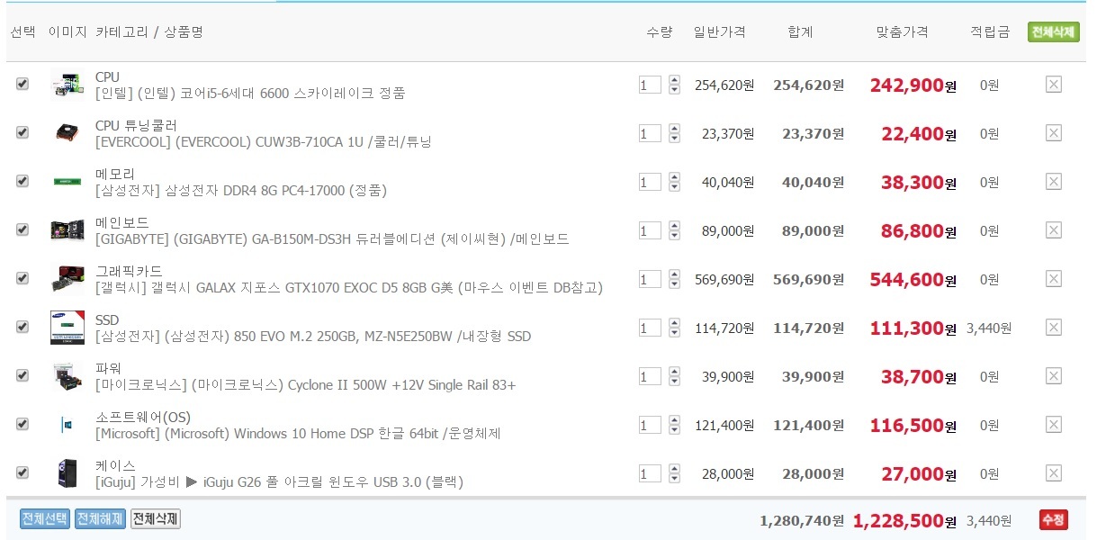Increase CPU quantity with up arrow
1097x540 pixels.
pos(674,80)
